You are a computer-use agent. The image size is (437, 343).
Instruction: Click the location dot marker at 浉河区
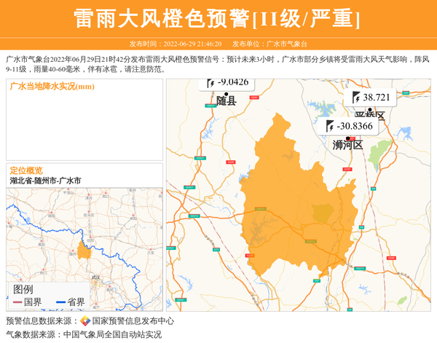(348, 138)
